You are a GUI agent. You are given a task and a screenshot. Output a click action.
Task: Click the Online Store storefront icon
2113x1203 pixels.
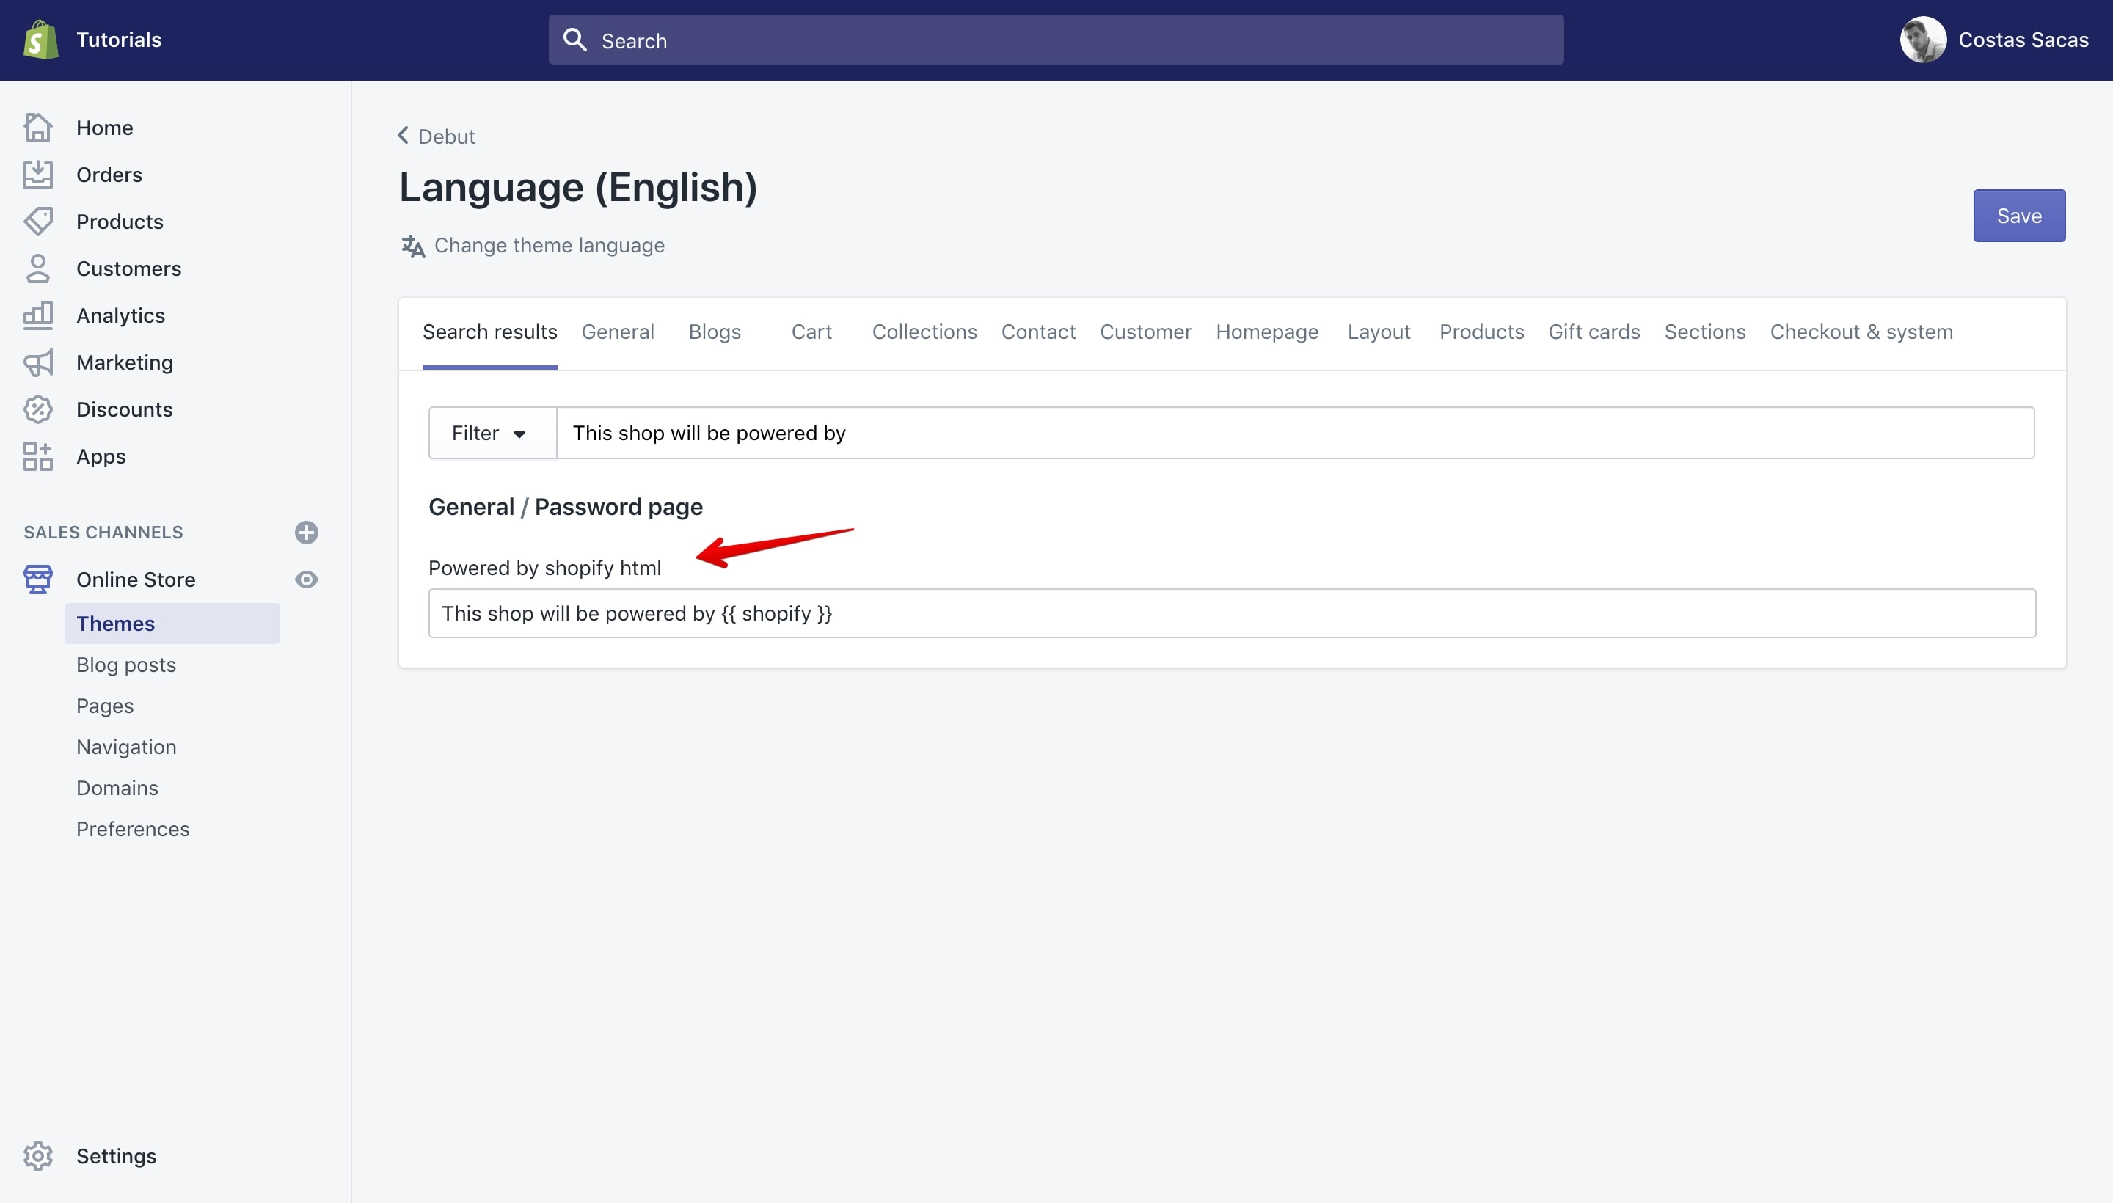tap(38, 579)
